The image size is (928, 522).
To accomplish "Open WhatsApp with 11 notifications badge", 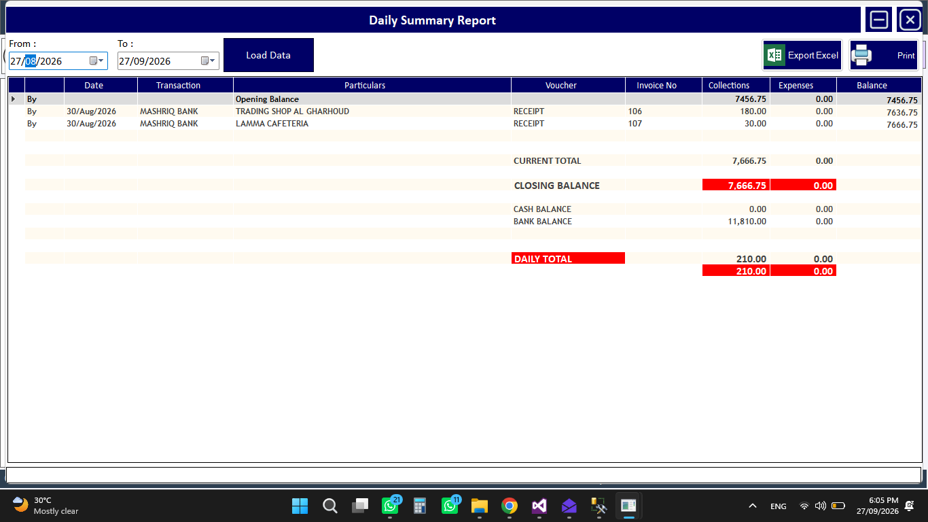I will (450, 506).
